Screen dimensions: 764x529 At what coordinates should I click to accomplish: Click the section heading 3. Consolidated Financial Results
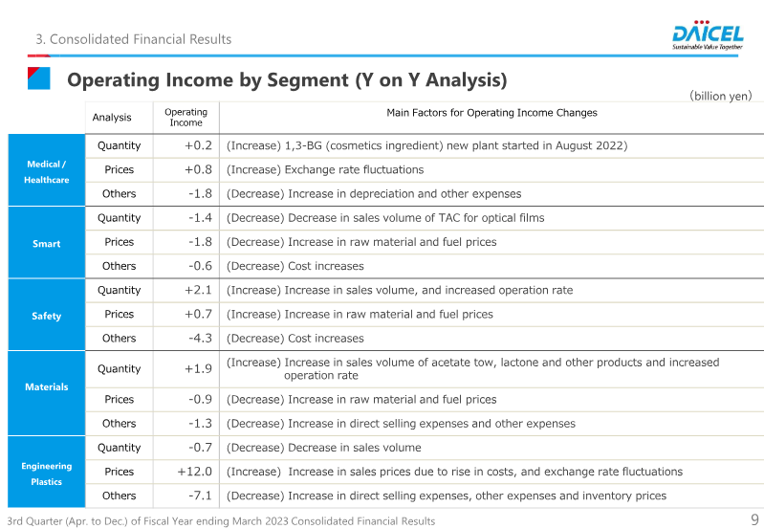[x=133, y=39]
